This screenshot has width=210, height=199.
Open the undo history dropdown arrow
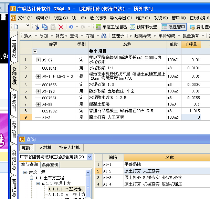click(77, 27)
